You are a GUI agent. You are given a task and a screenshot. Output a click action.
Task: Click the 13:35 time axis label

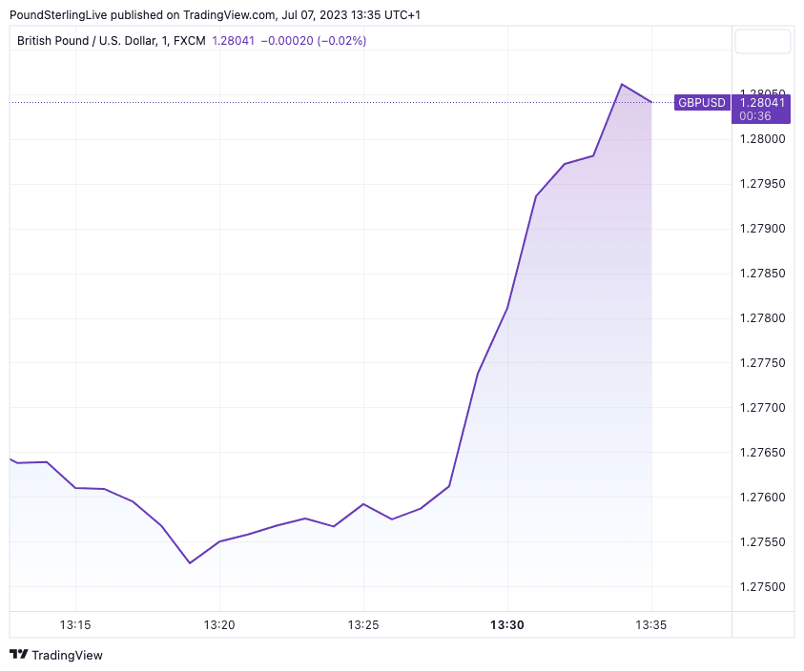pyautogui.click(x=650, y=624)
